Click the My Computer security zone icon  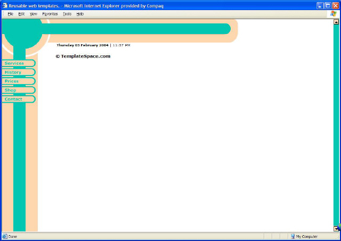[293, 236]
